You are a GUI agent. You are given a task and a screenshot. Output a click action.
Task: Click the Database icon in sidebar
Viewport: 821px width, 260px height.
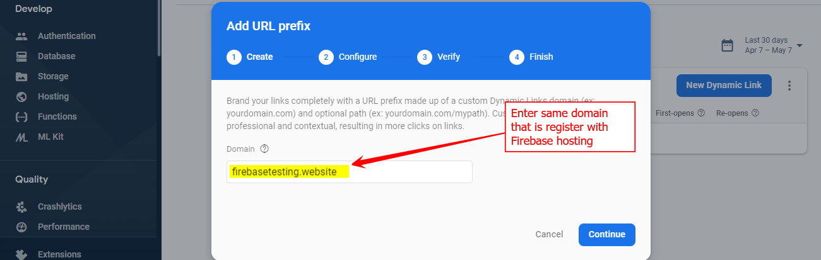21,56
